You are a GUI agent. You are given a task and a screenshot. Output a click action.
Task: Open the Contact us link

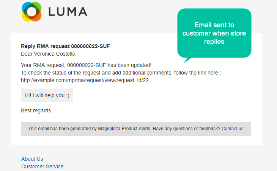click(233, 129)
